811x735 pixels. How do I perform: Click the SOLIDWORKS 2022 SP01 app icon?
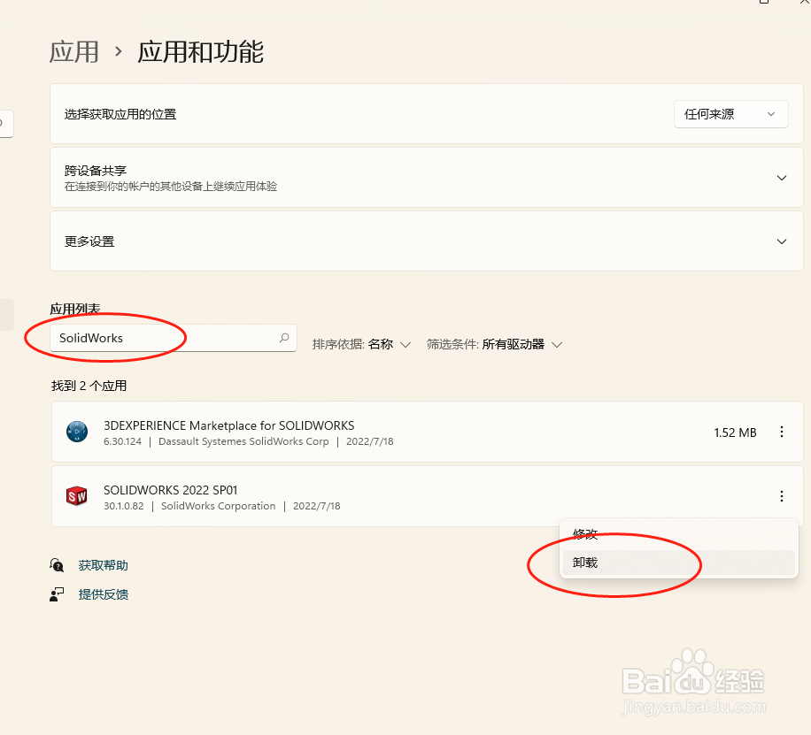pyautogui.click(x=77, y=496)
